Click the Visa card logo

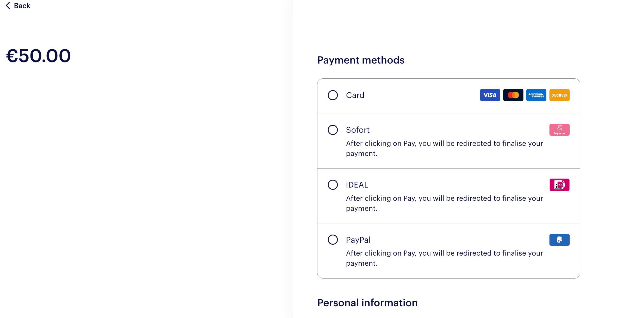pyautogui.click(x=490, y=95)
